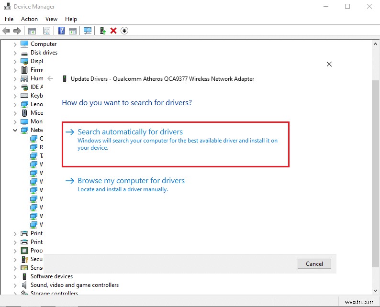Expand the Software devices node chevron

[15, 277]
